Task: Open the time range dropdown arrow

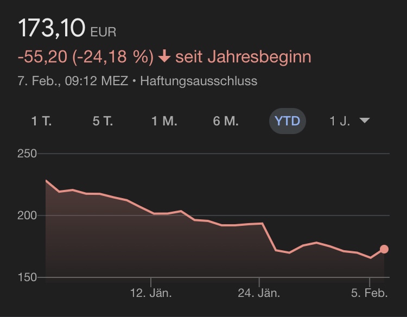Action: [x=365, y=121]
